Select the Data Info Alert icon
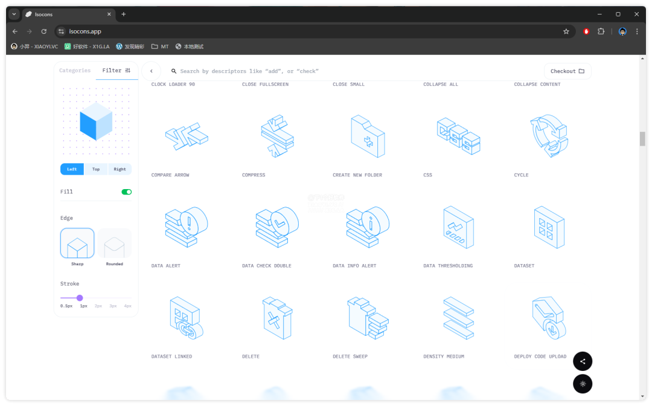The width and height of the screenshot is (652, 406). click(x=368, y=227)
